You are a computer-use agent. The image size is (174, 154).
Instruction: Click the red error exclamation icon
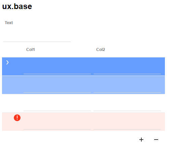pyautogui.click(x=17, y=118)
